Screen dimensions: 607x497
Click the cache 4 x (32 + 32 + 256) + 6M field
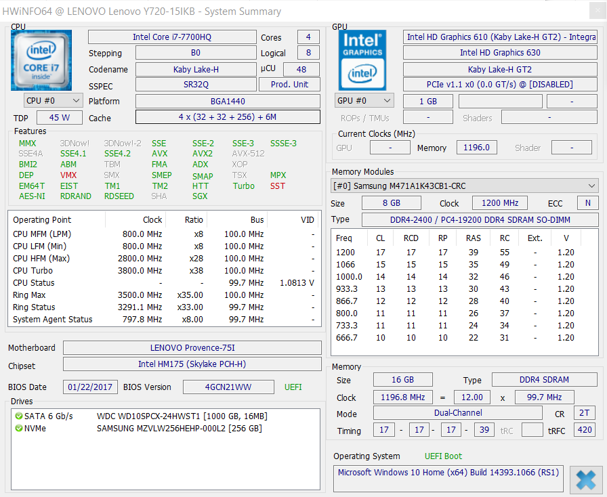228,117
